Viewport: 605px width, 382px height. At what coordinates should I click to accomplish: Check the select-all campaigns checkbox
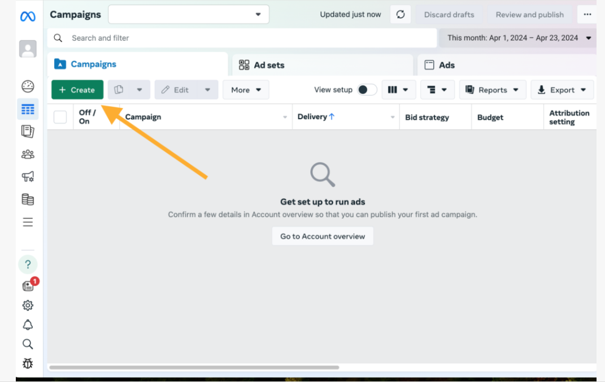pyautogui.click(x=60, y=117)
